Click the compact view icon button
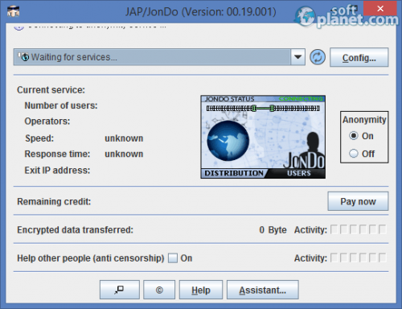The width and height of the screenshot is (402, 309). [120, 290]
